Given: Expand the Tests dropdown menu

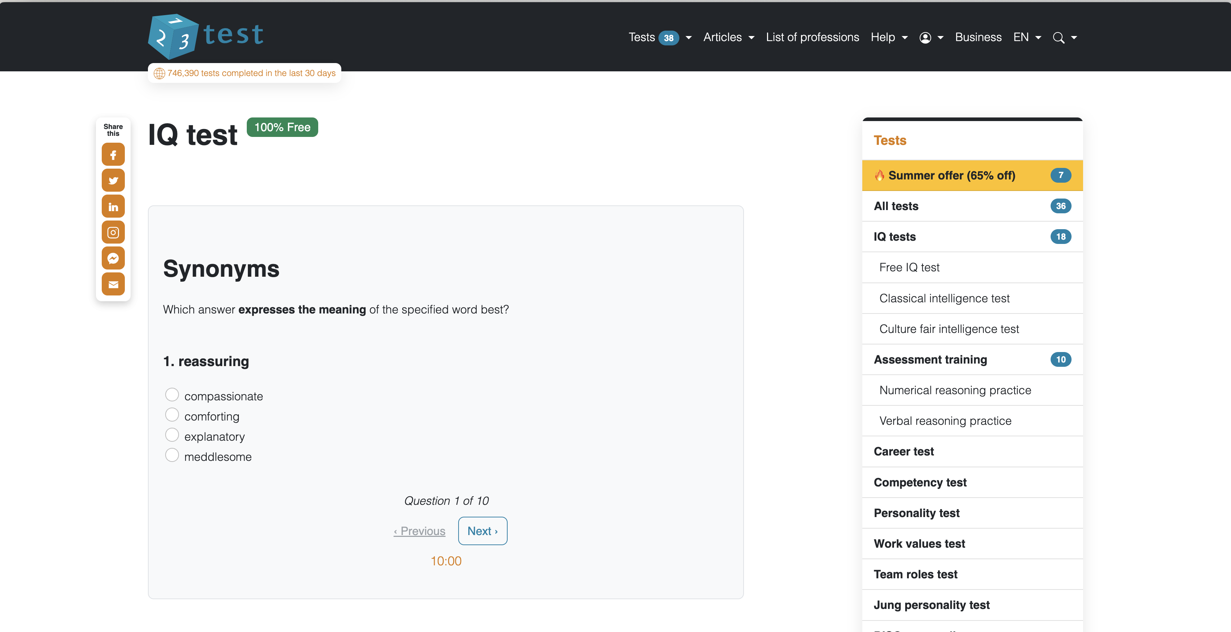Looking at the screenshot, I should pos(689,37).
